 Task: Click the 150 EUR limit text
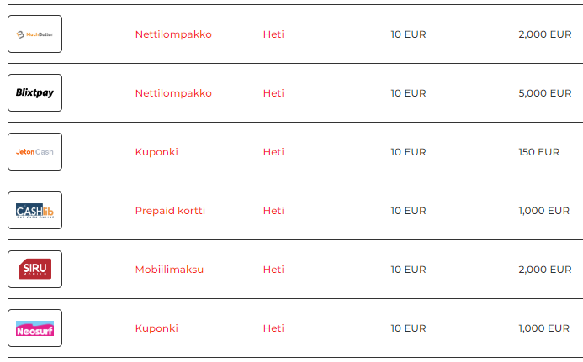click(x=539, y=152)
